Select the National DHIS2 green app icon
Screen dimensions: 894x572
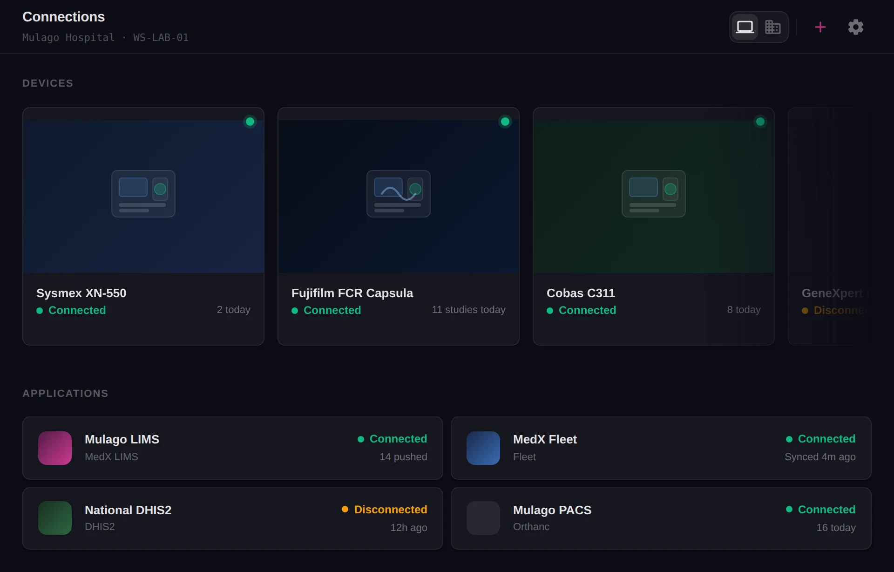click(55, 518)
